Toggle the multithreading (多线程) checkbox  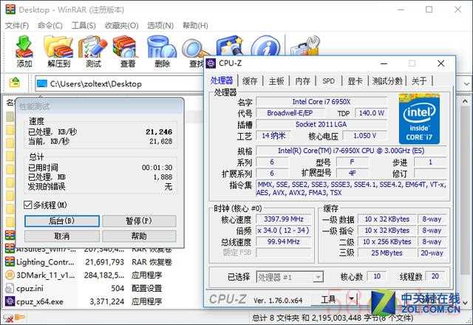28,205
